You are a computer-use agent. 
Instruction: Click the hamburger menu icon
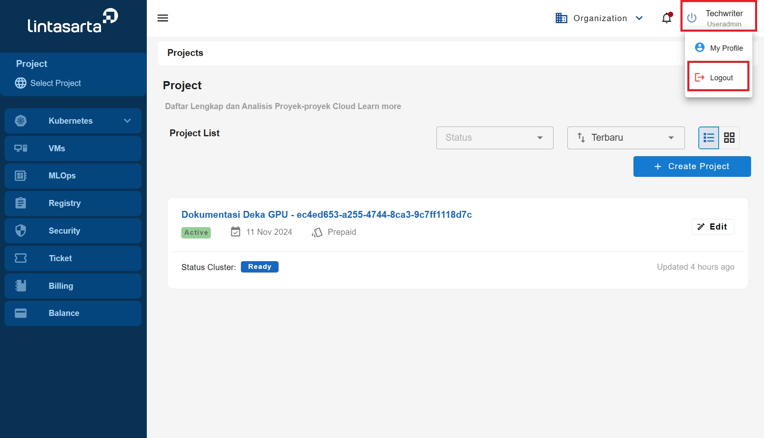click(163, 18)
